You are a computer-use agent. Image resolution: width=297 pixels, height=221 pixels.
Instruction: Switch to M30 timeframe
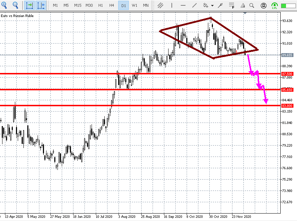coord(89,5)
